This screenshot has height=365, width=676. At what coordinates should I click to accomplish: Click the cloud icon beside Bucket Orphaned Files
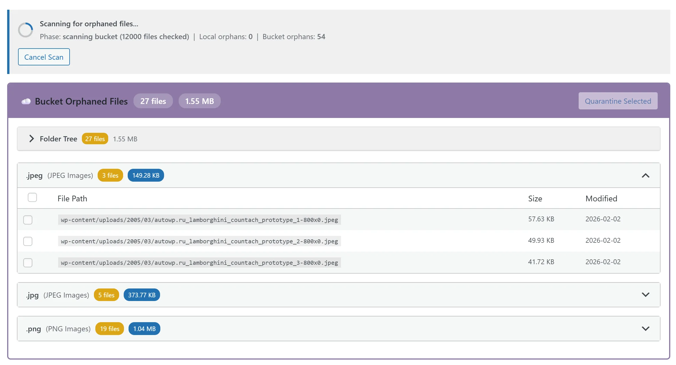26,101
